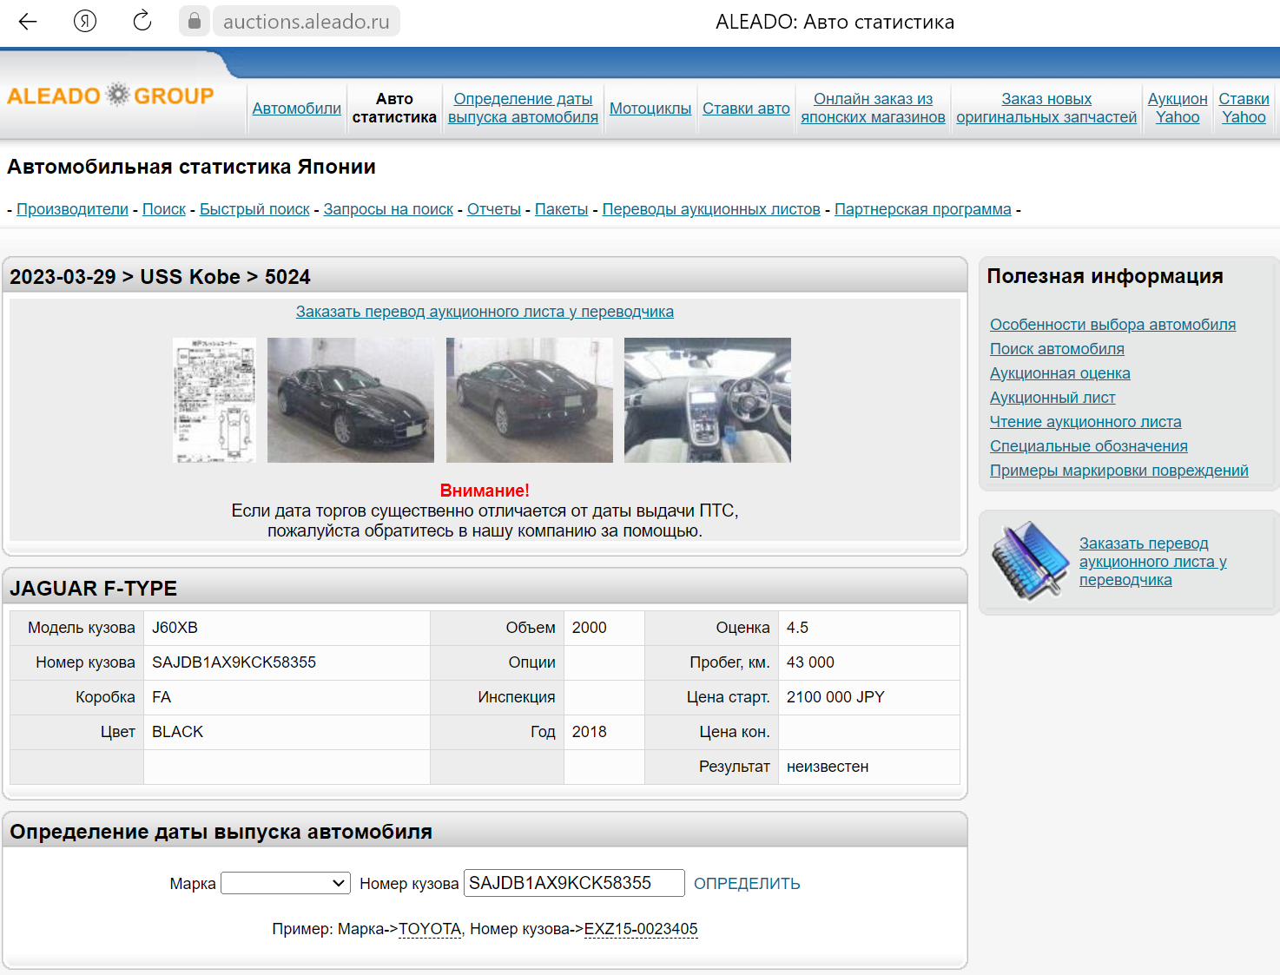1280x975 pixels.
Task: Open the Примеры маркировки повреждений link
Action: (1118, 470)
